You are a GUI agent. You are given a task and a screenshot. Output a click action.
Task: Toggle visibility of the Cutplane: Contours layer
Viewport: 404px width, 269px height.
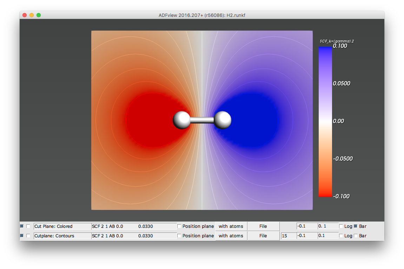(x=21, y=236)
